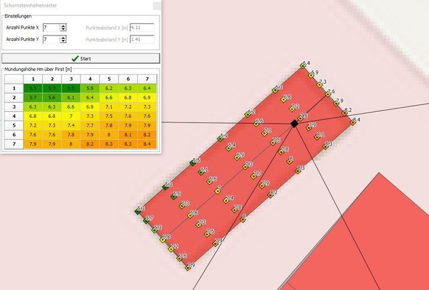Image resolution: width=429 pixels, height=290 pixels.
Task: Click map grid marker labeled 7.5
Action: (273, 143)
